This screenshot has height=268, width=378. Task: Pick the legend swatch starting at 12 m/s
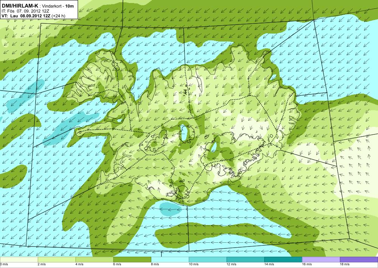tap(245, 260)
